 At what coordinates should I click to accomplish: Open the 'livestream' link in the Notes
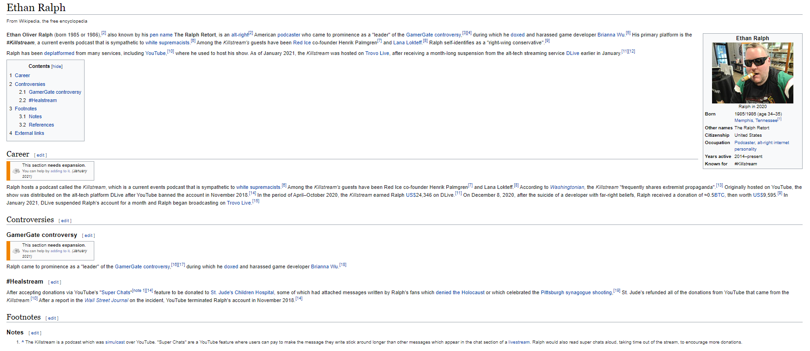(519, 342)
